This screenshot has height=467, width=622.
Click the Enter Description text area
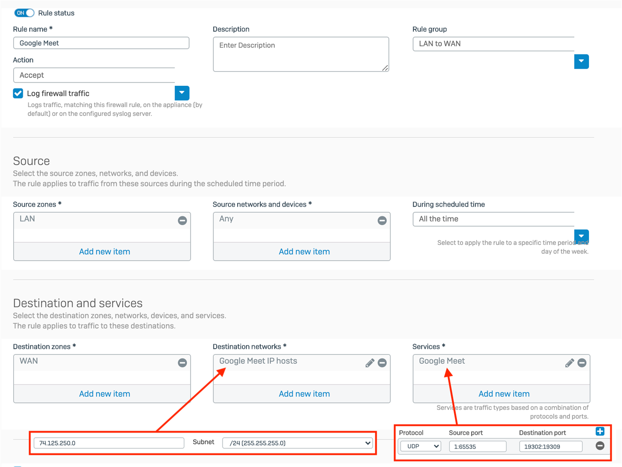pyautogui.click(x=301, y=54)
